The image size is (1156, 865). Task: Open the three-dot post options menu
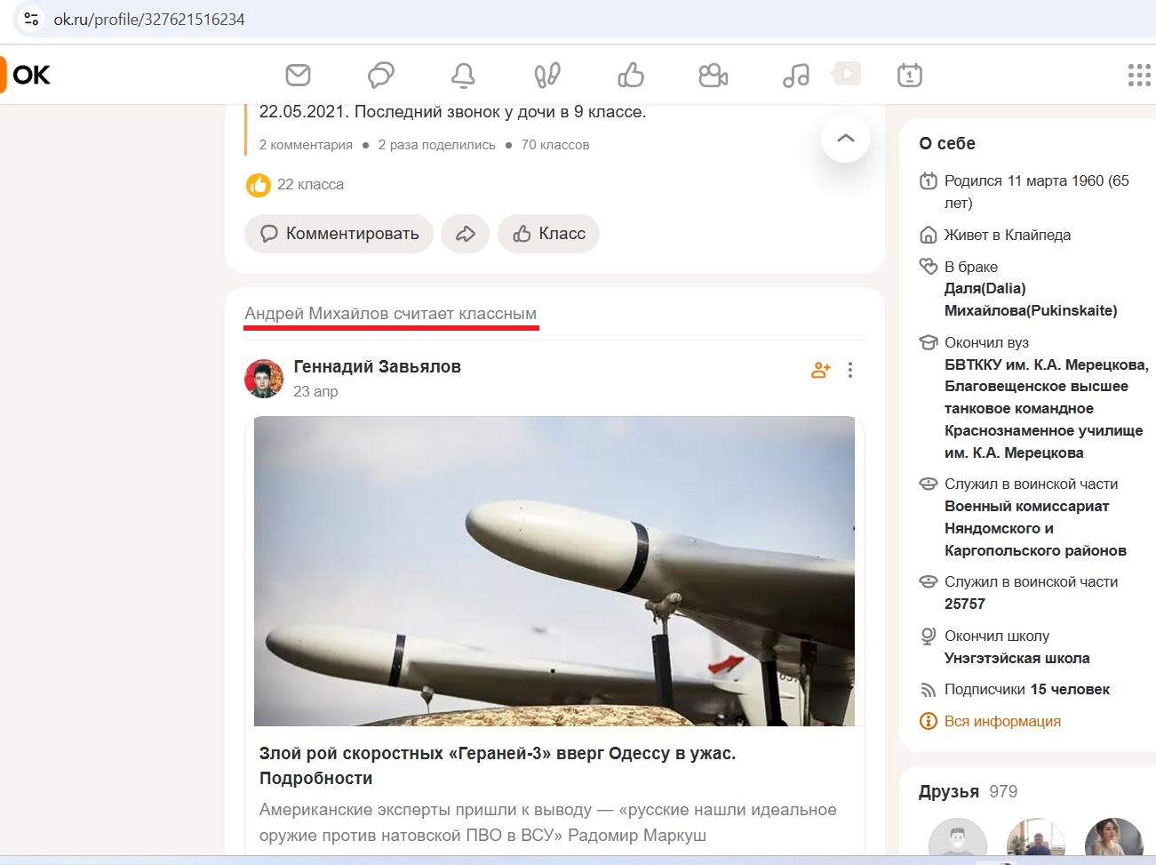(x=850, y=370)
